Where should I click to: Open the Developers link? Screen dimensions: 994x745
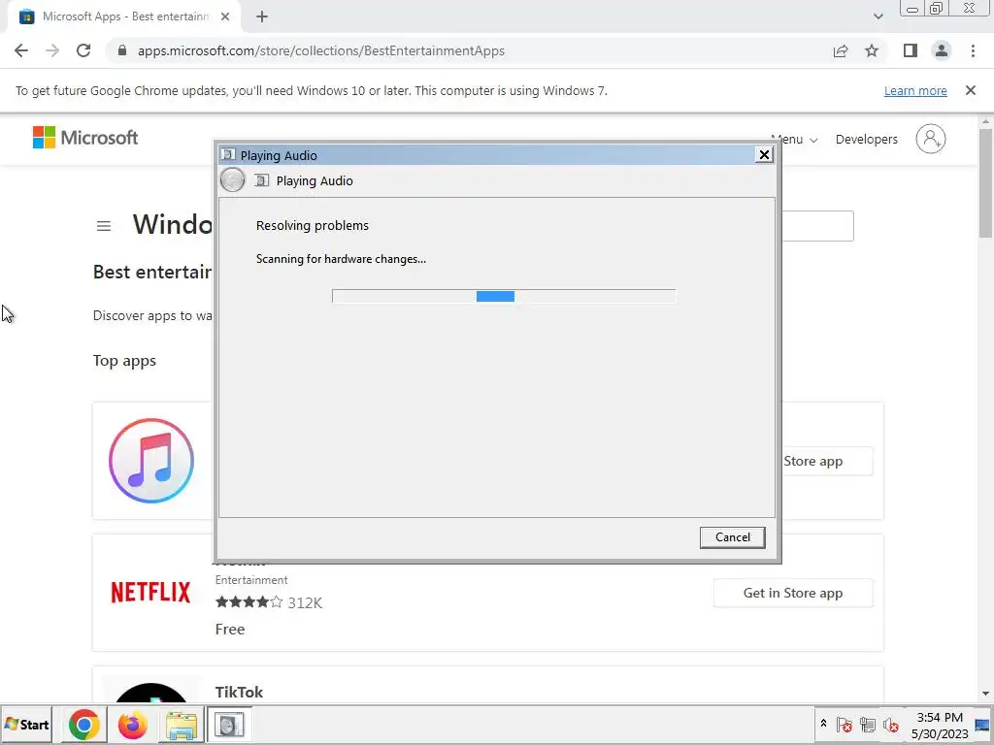[x=866, y=140]
